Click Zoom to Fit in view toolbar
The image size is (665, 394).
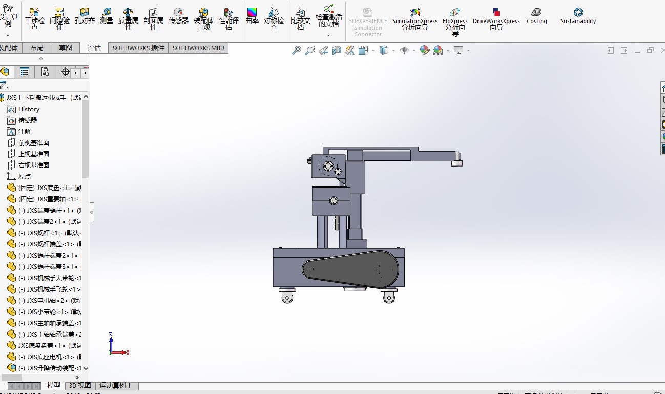pos(297,50)
